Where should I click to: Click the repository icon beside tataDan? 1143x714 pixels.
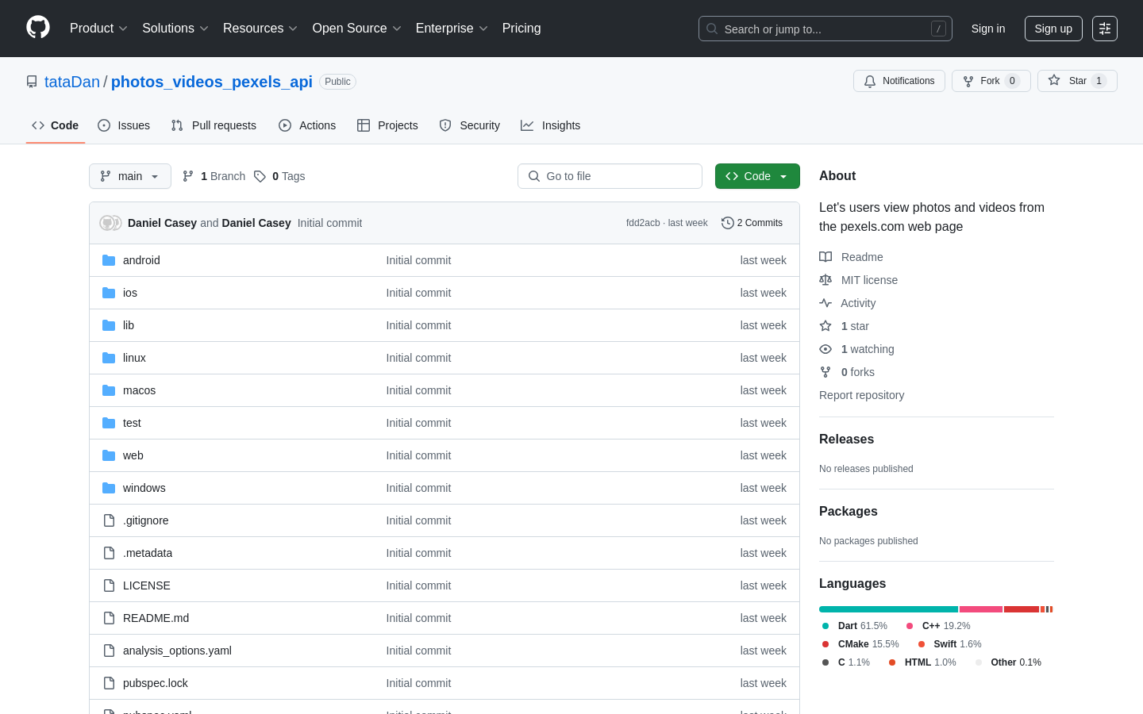(32, 82)
